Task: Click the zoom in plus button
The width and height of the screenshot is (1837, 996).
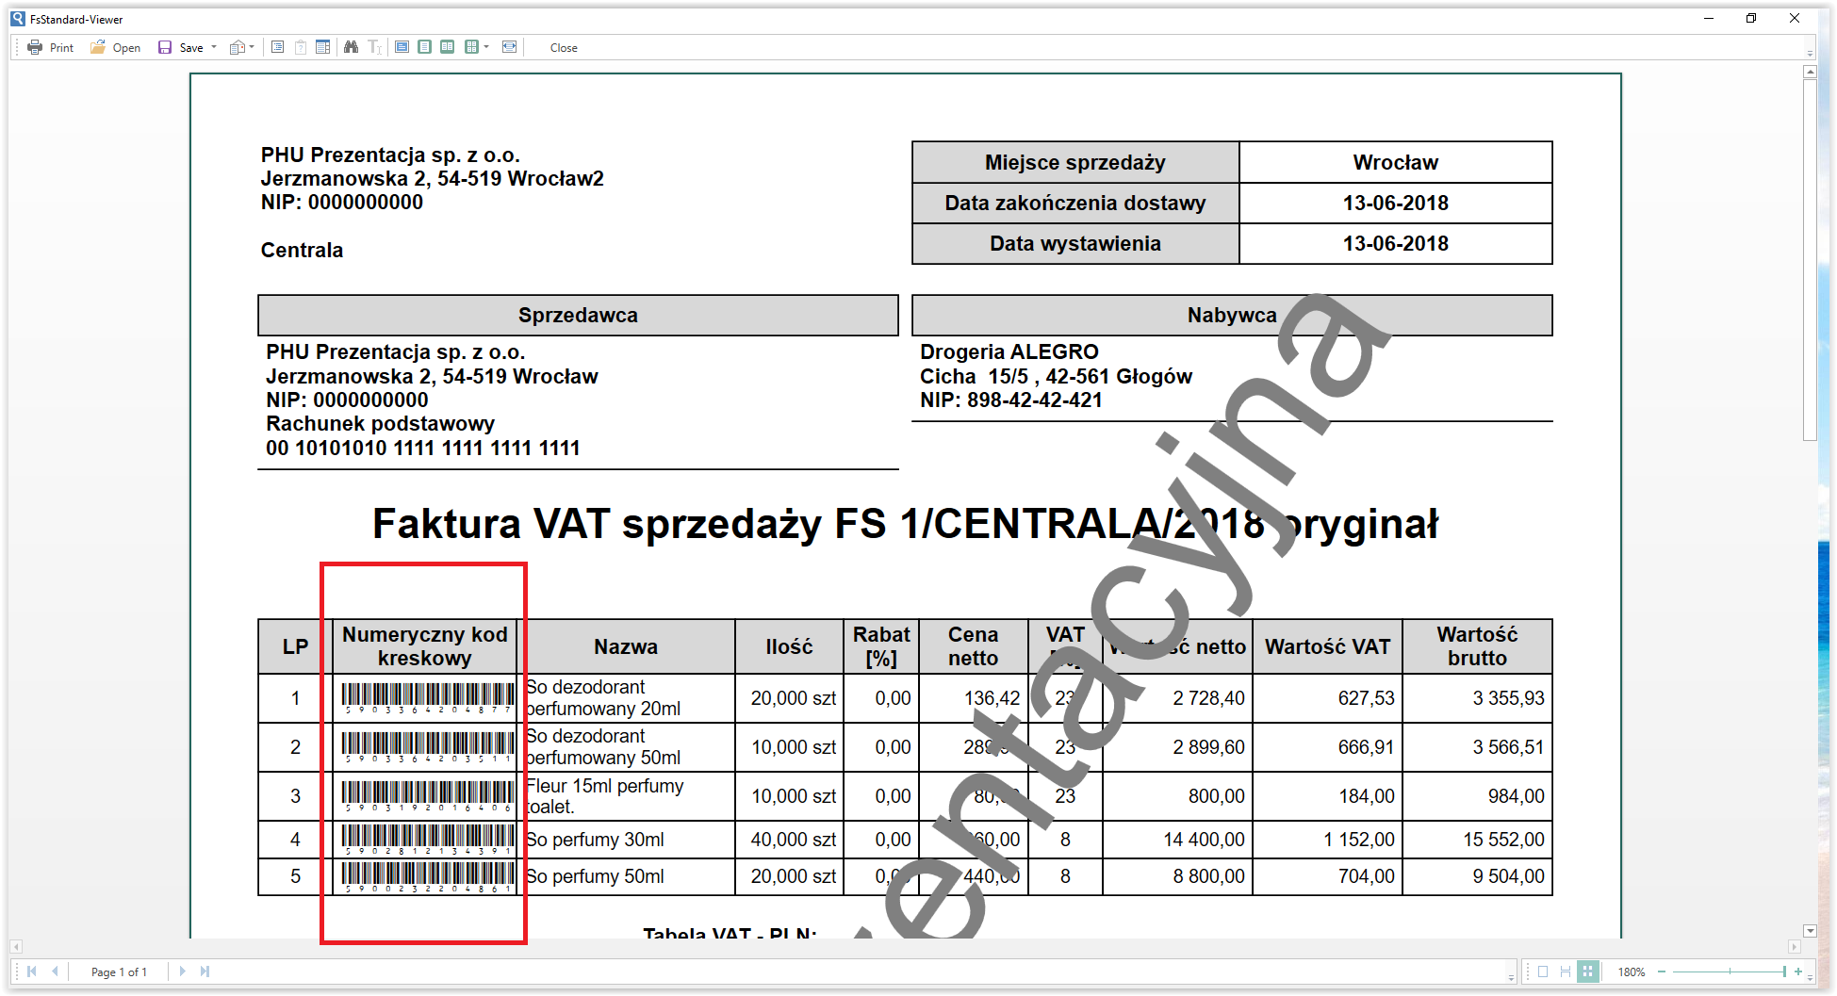Action: coord(1798,972)
